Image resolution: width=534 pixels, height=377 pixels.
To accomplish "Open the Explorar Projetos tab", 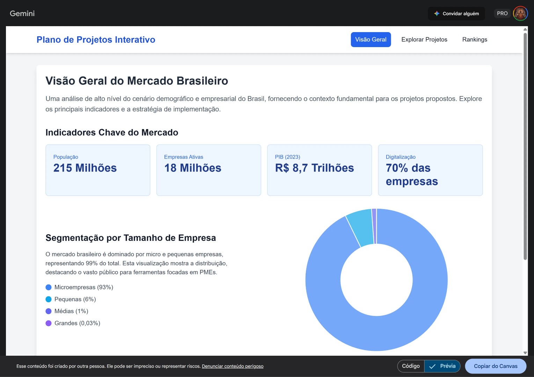I will pyautogui.click(x=424, y=39).
